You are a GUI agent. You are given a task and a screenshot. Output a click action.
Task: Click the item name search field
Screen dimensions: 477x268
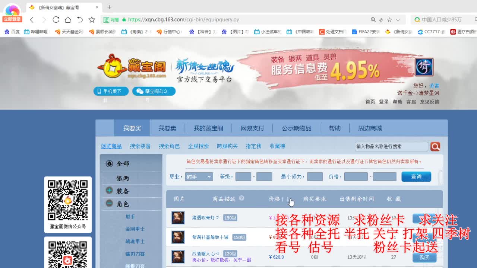(x=391, y=146)
